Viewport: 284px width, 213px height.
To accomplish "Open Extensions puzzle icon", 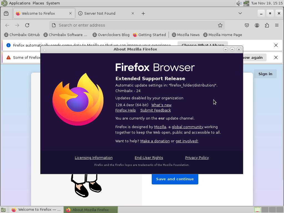I will tap(267, 25).
